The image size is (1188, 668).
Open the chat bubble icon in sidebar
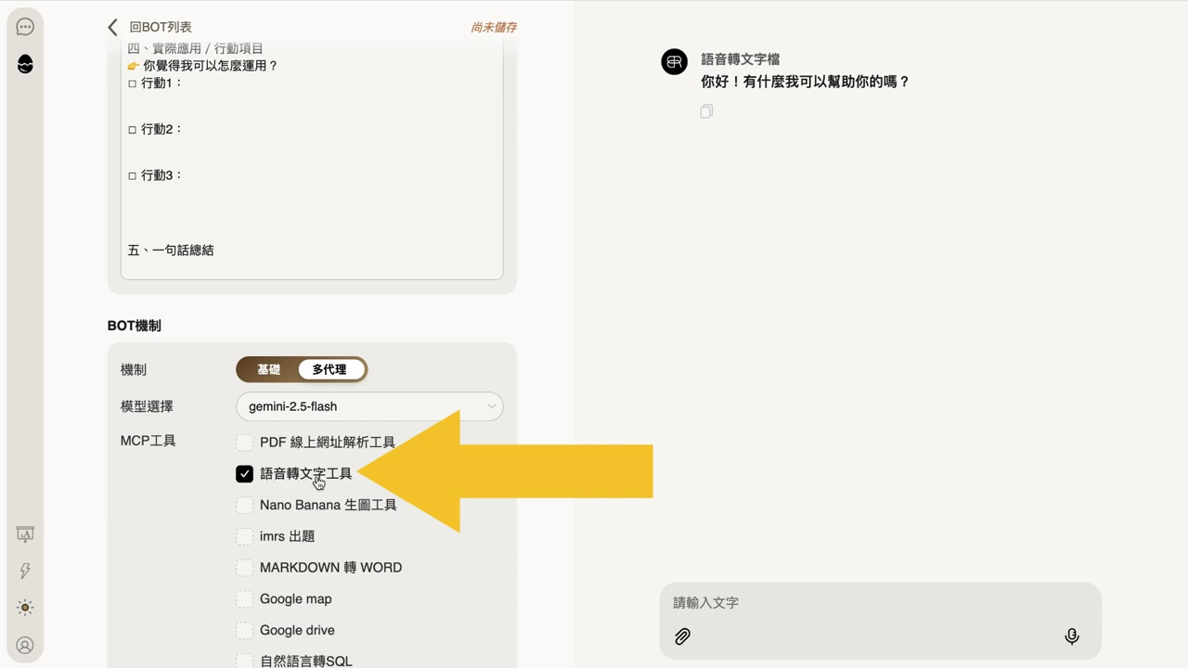[x=25, y=27]
